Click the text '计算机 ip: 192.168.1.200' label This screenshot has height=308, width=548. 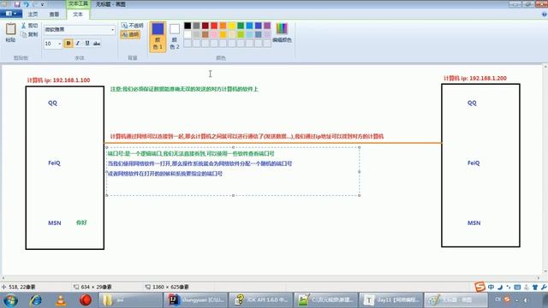(475, 78)
